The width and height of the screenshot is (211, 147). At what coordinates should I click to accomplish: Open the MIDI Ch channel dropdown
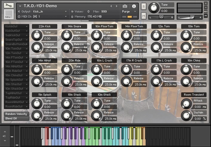point(42,17)
